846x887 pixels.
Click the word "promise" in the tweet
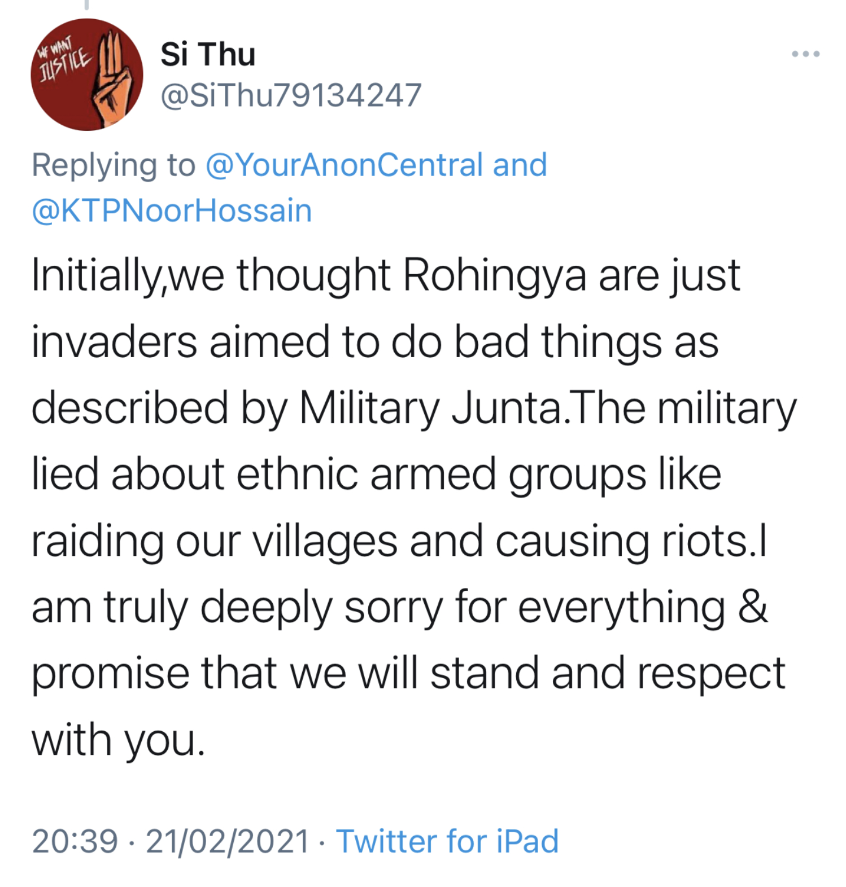(110, 674)
